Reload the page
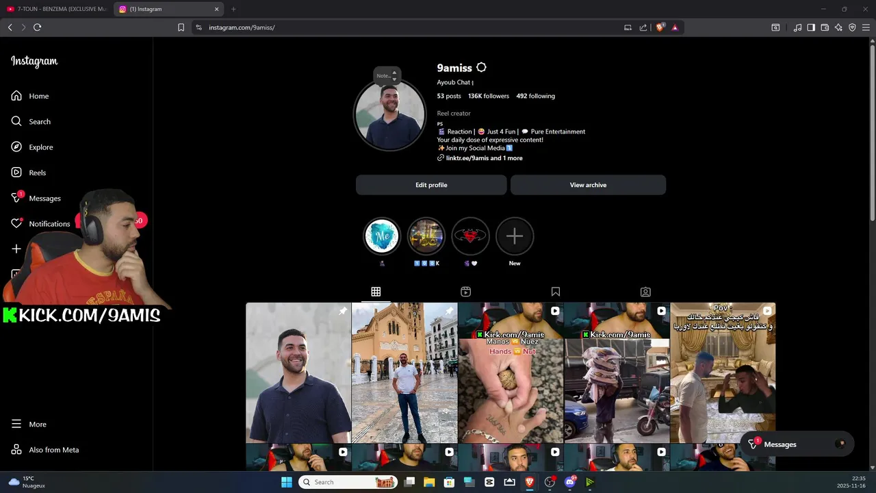 (x=37, y=27)
